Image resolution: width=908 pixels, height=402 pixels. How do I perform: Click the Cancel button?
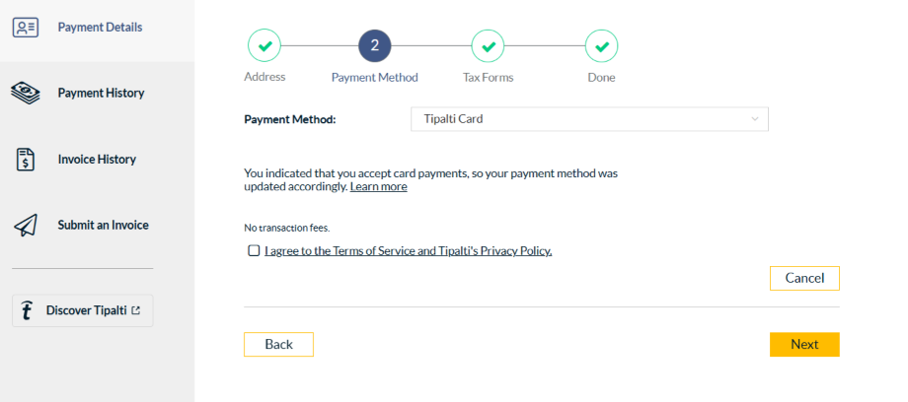804,278
